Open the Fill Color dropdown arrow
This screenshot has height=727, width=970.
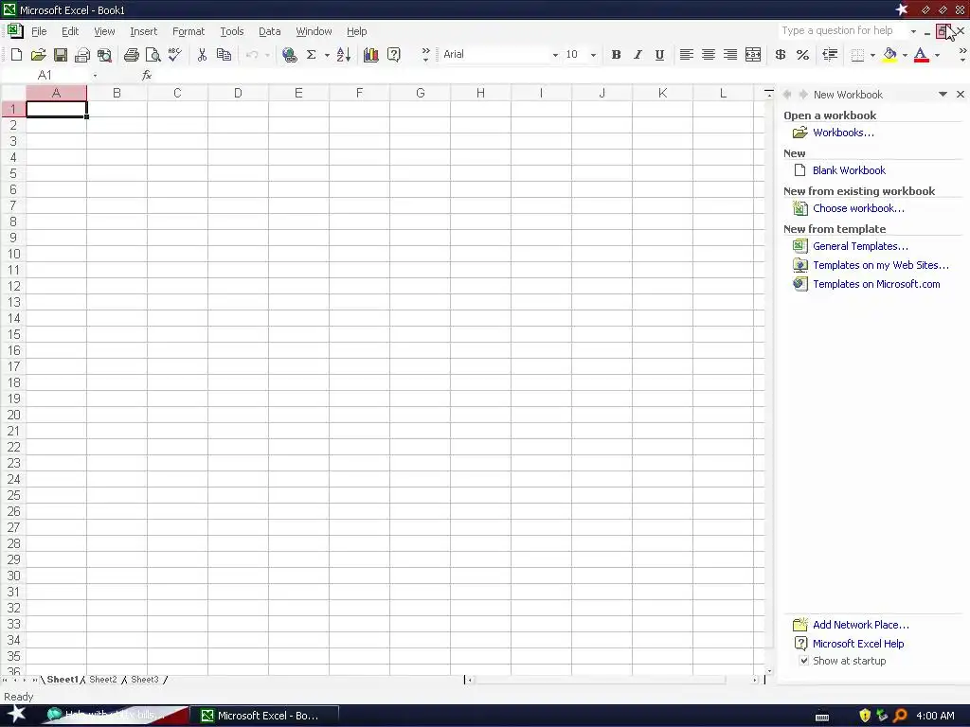coord(905,55)
